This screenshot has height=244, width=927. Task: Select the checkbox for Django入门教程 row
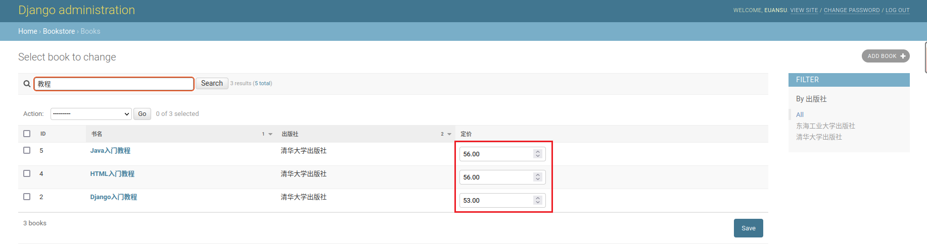[27, 197]
